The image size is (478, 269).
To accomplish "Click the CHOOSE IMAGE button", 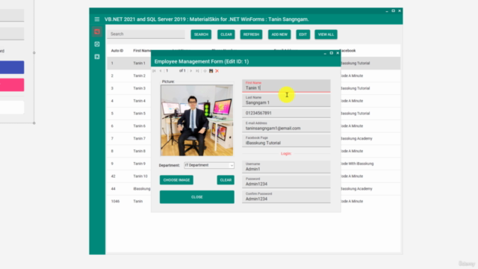I will (176, 180).
